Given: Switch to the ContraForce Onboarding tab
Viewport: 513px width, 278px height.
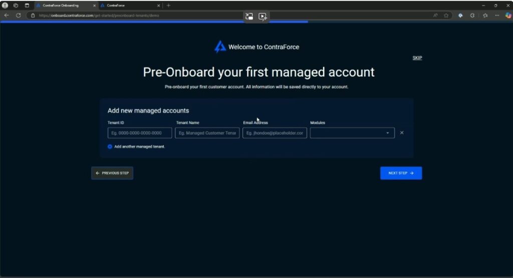Looking at the screenshot, I should pos(64,5).
